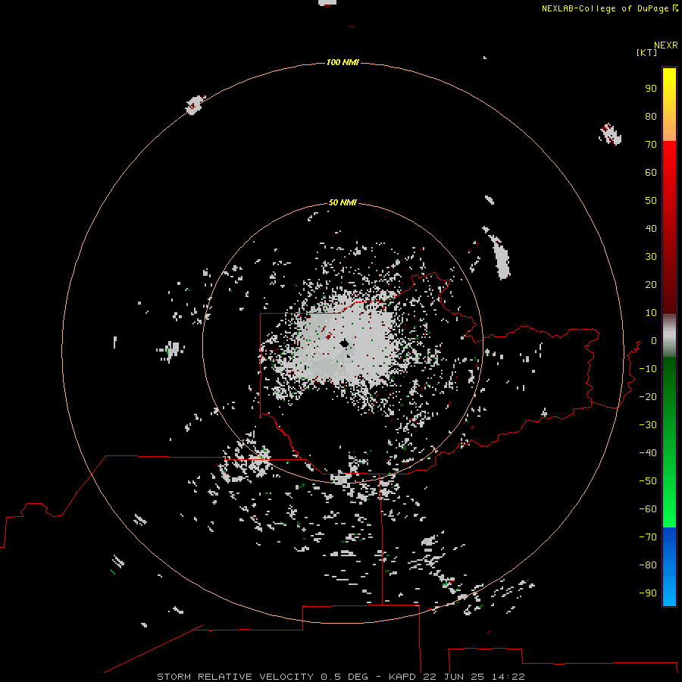Click the -10 scale label
The width and height of the screenshot is (682, 682).
(648, 369)
